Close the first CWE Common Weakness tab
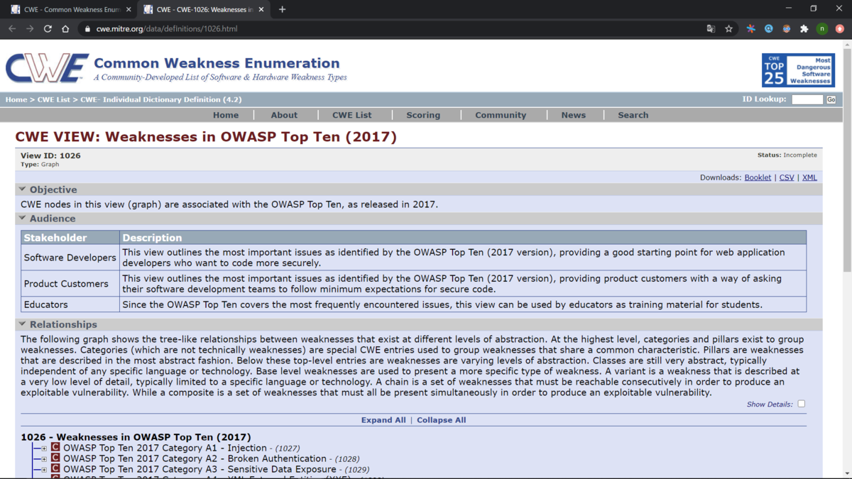Image resolution: width=852 pixels, height=479 pixels. pos(128,9)
